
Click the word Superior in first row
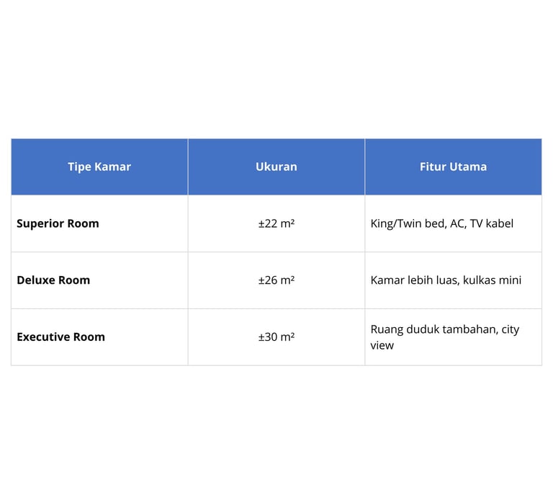coord(40,224)
